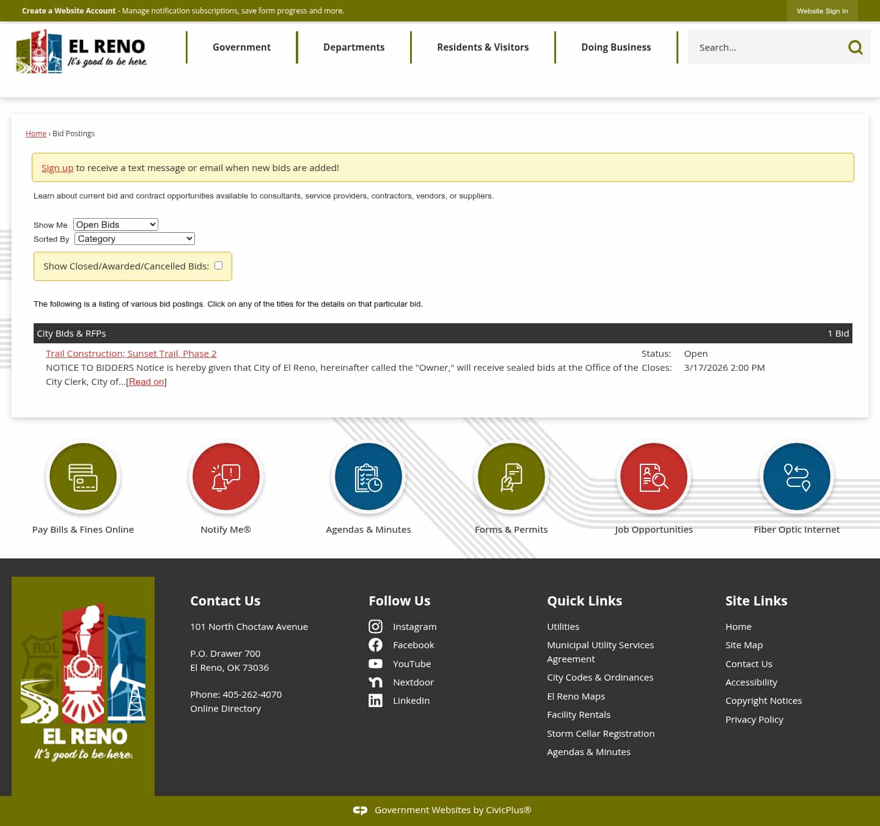Open the Residents & Visitors menu

coord(483,47)
